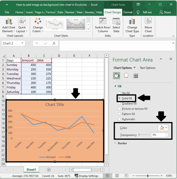Open the Select Data dialog
This screenshot has height=179, width=177.
click(x=116, y=25)
